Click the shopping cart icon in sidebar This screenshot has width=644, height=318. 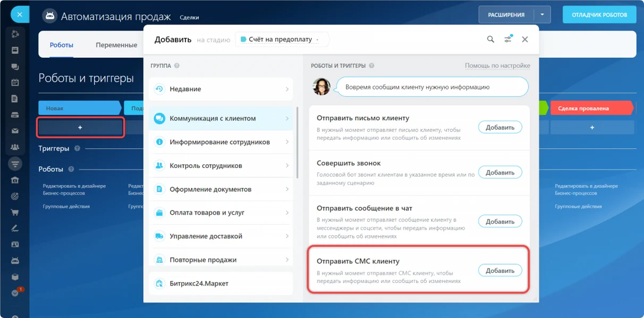click(x=15, y=212)
